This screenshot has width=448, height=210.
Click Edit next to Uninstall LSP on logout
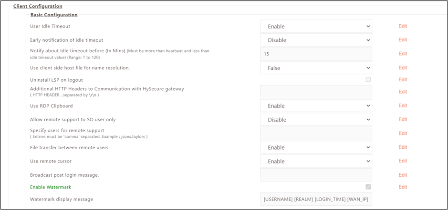(403, 80)
